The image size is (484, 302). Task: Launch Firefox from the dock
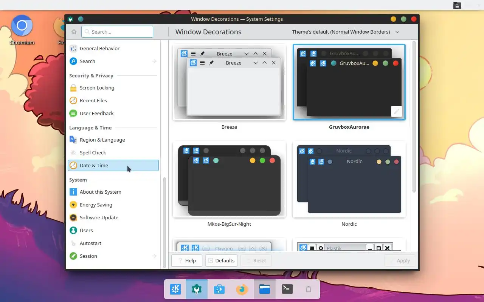tap(242, 290)
